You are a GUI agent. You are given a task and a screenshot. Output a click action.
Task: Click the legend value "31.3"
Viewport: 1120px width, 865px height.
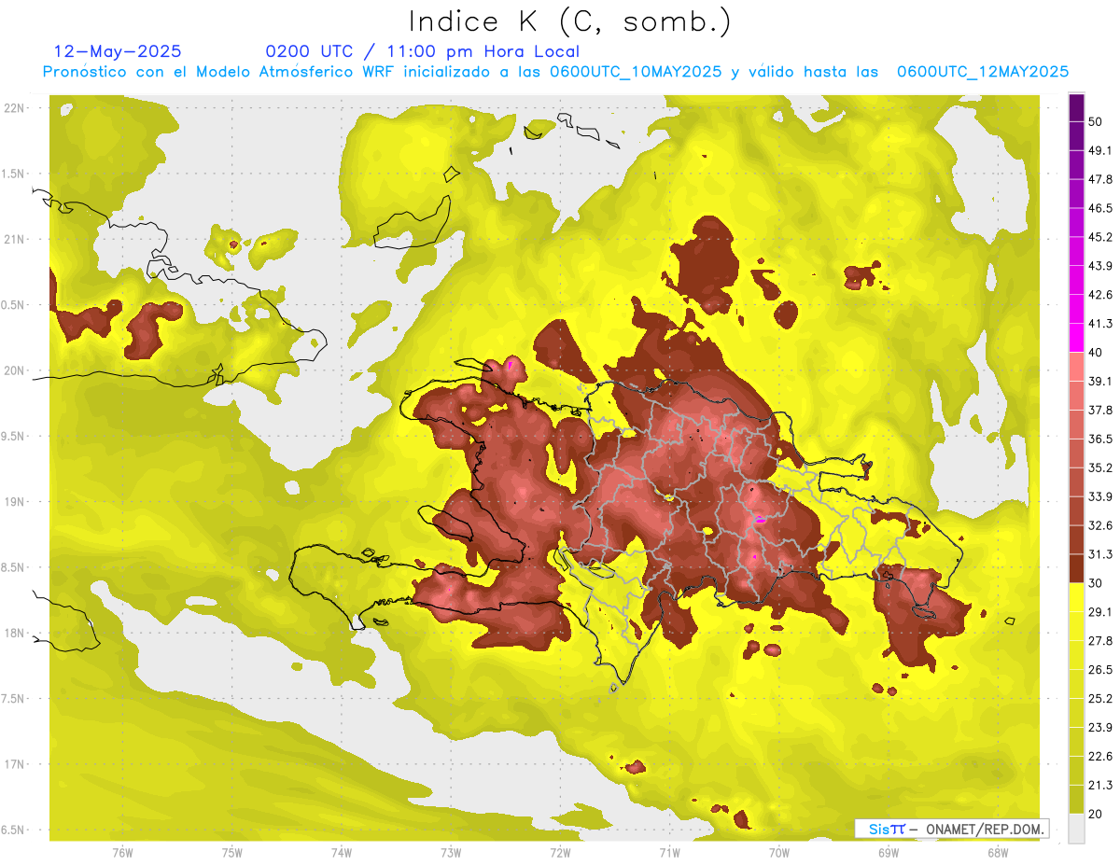1099,554
